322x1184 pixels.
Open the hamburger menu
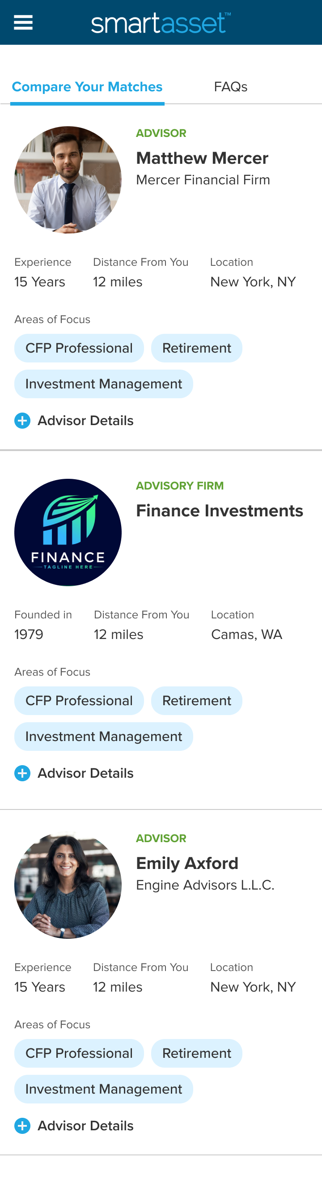[23, 22]
